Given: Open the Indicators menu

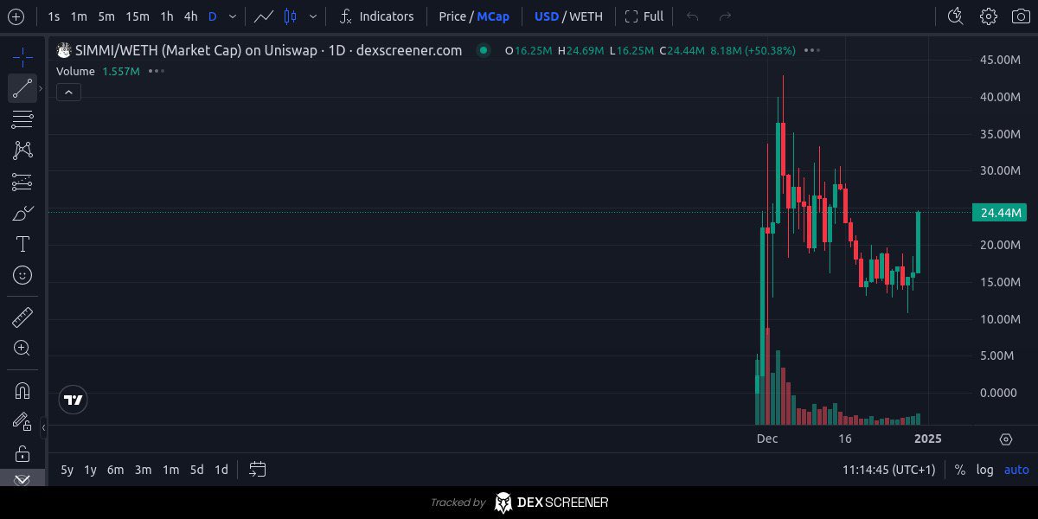Looking at the screenshot, I should 375,16.
